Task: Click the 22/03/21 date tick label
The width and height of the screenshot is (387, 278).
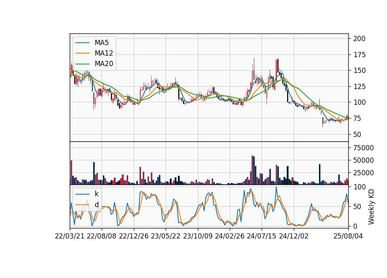Action: [70, 236]
